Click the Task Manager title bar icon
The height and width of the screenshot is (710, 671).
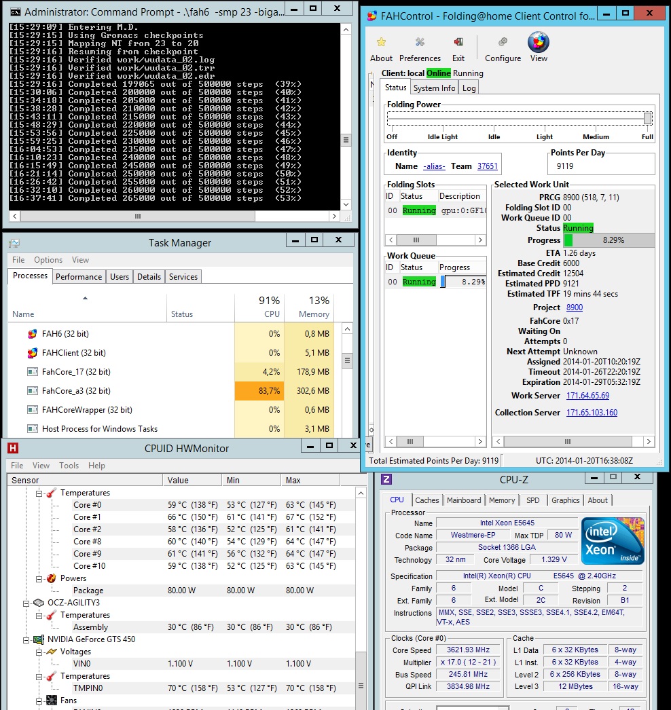(x=14, y=244)
